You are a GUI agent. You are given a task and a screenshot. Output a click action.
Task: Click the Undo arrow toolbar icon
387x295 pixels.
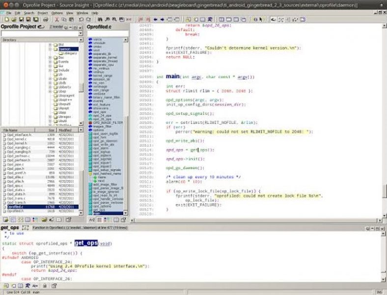click(x=81, y=19)
